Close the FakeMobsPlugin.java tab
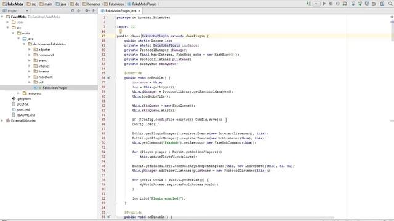This screenshot has height=221, width=394. (x=139, y=11)
